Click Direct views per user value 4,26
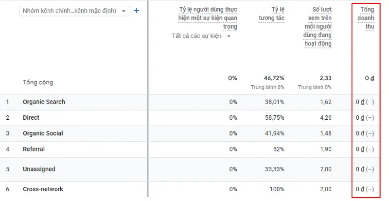Viewport: 389px width, 201px height. 325,118
